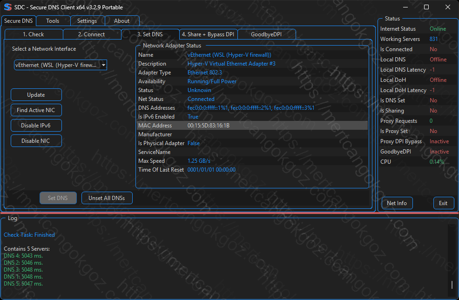Select the GoodbyeDPI tab
The image size is (459, 300).
266,34
